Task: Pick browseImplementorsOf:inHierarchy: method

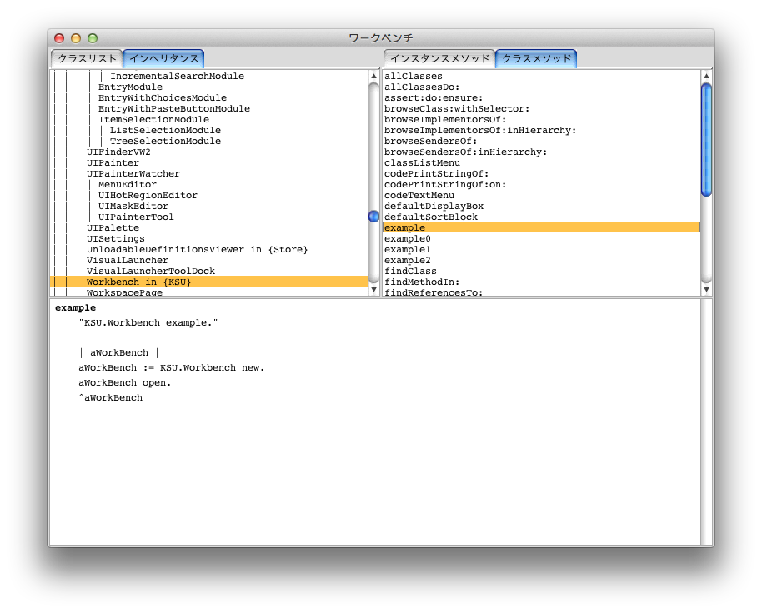Action: [480, 130]
